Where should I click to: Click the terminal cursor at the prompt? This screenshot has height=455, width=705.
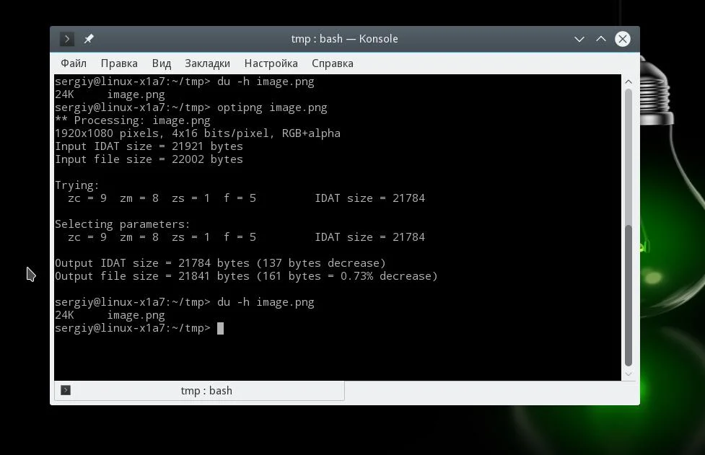tap(220, 328)
